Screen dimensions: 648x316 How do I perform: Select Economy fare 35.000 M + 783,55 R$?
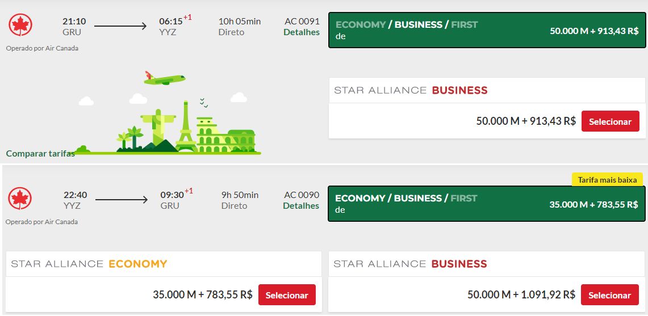(x=287, y=295)
